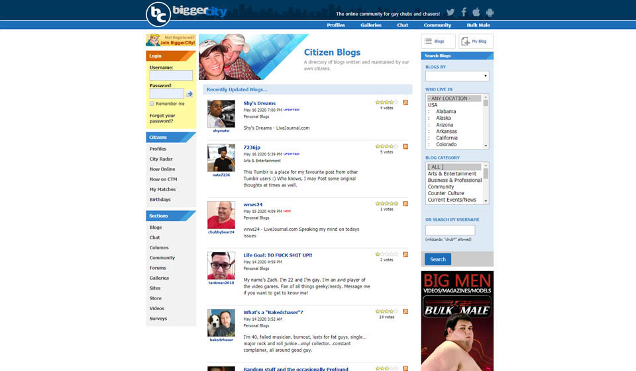Screen dimensions: 636x371
Task: Click the Apple app icon
Action: pos(476,13)
